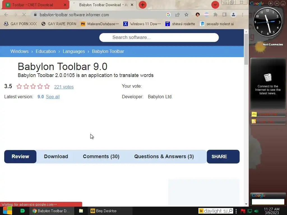The height and width of the screenshot is (215, 287).
Task: Click the Babylon Toolbar breadcrumb
Action: (x=108, y=52)
